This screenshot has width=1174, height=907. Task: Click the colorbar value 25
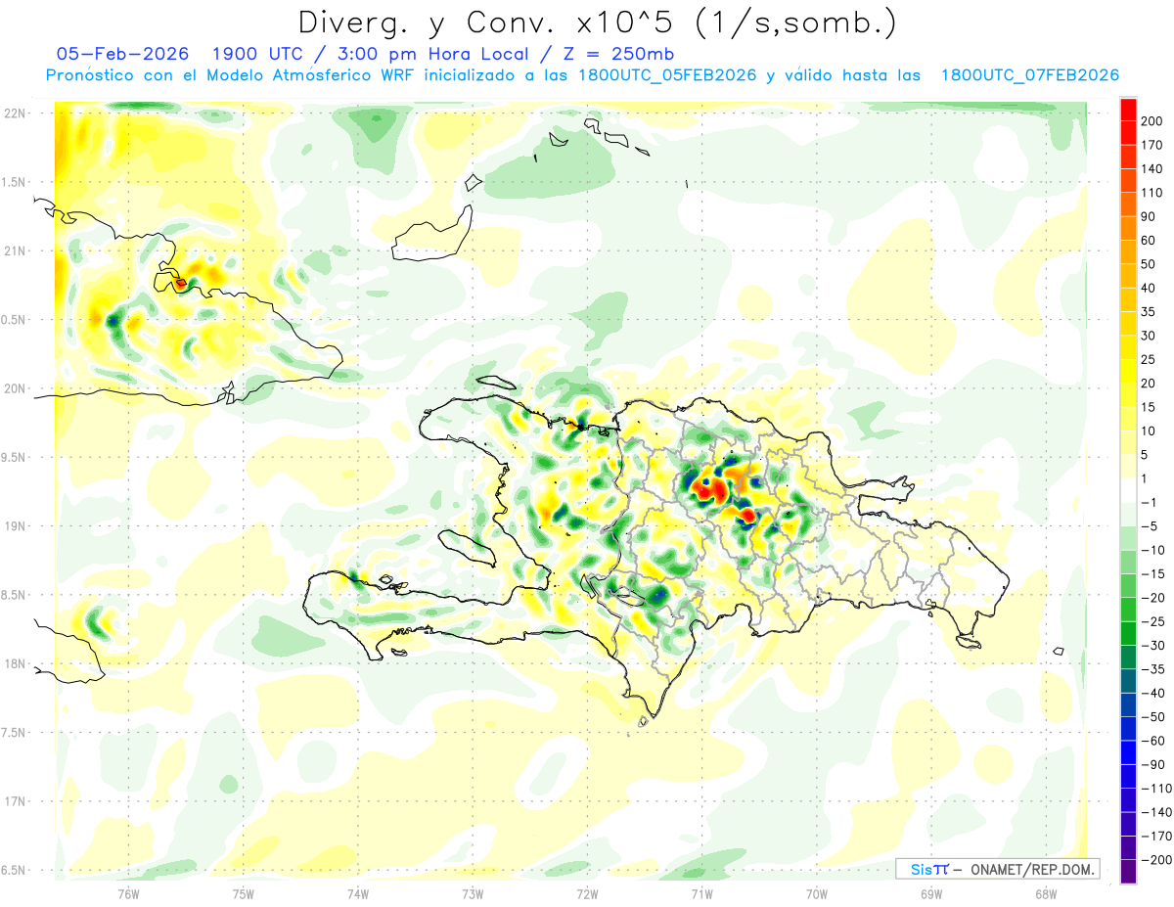tap(1149, 360)
